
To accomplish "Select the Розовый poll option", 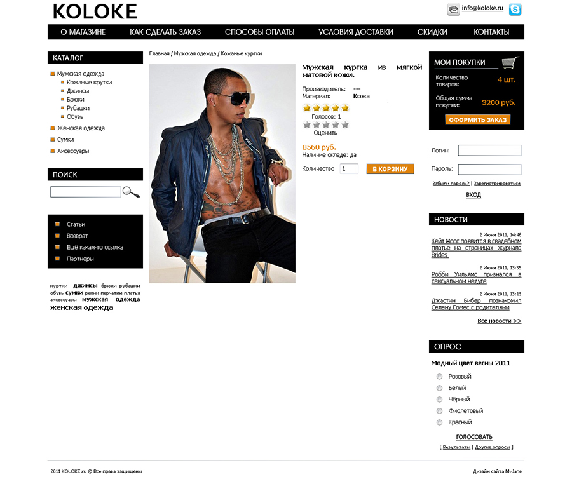I will [440, 377].
